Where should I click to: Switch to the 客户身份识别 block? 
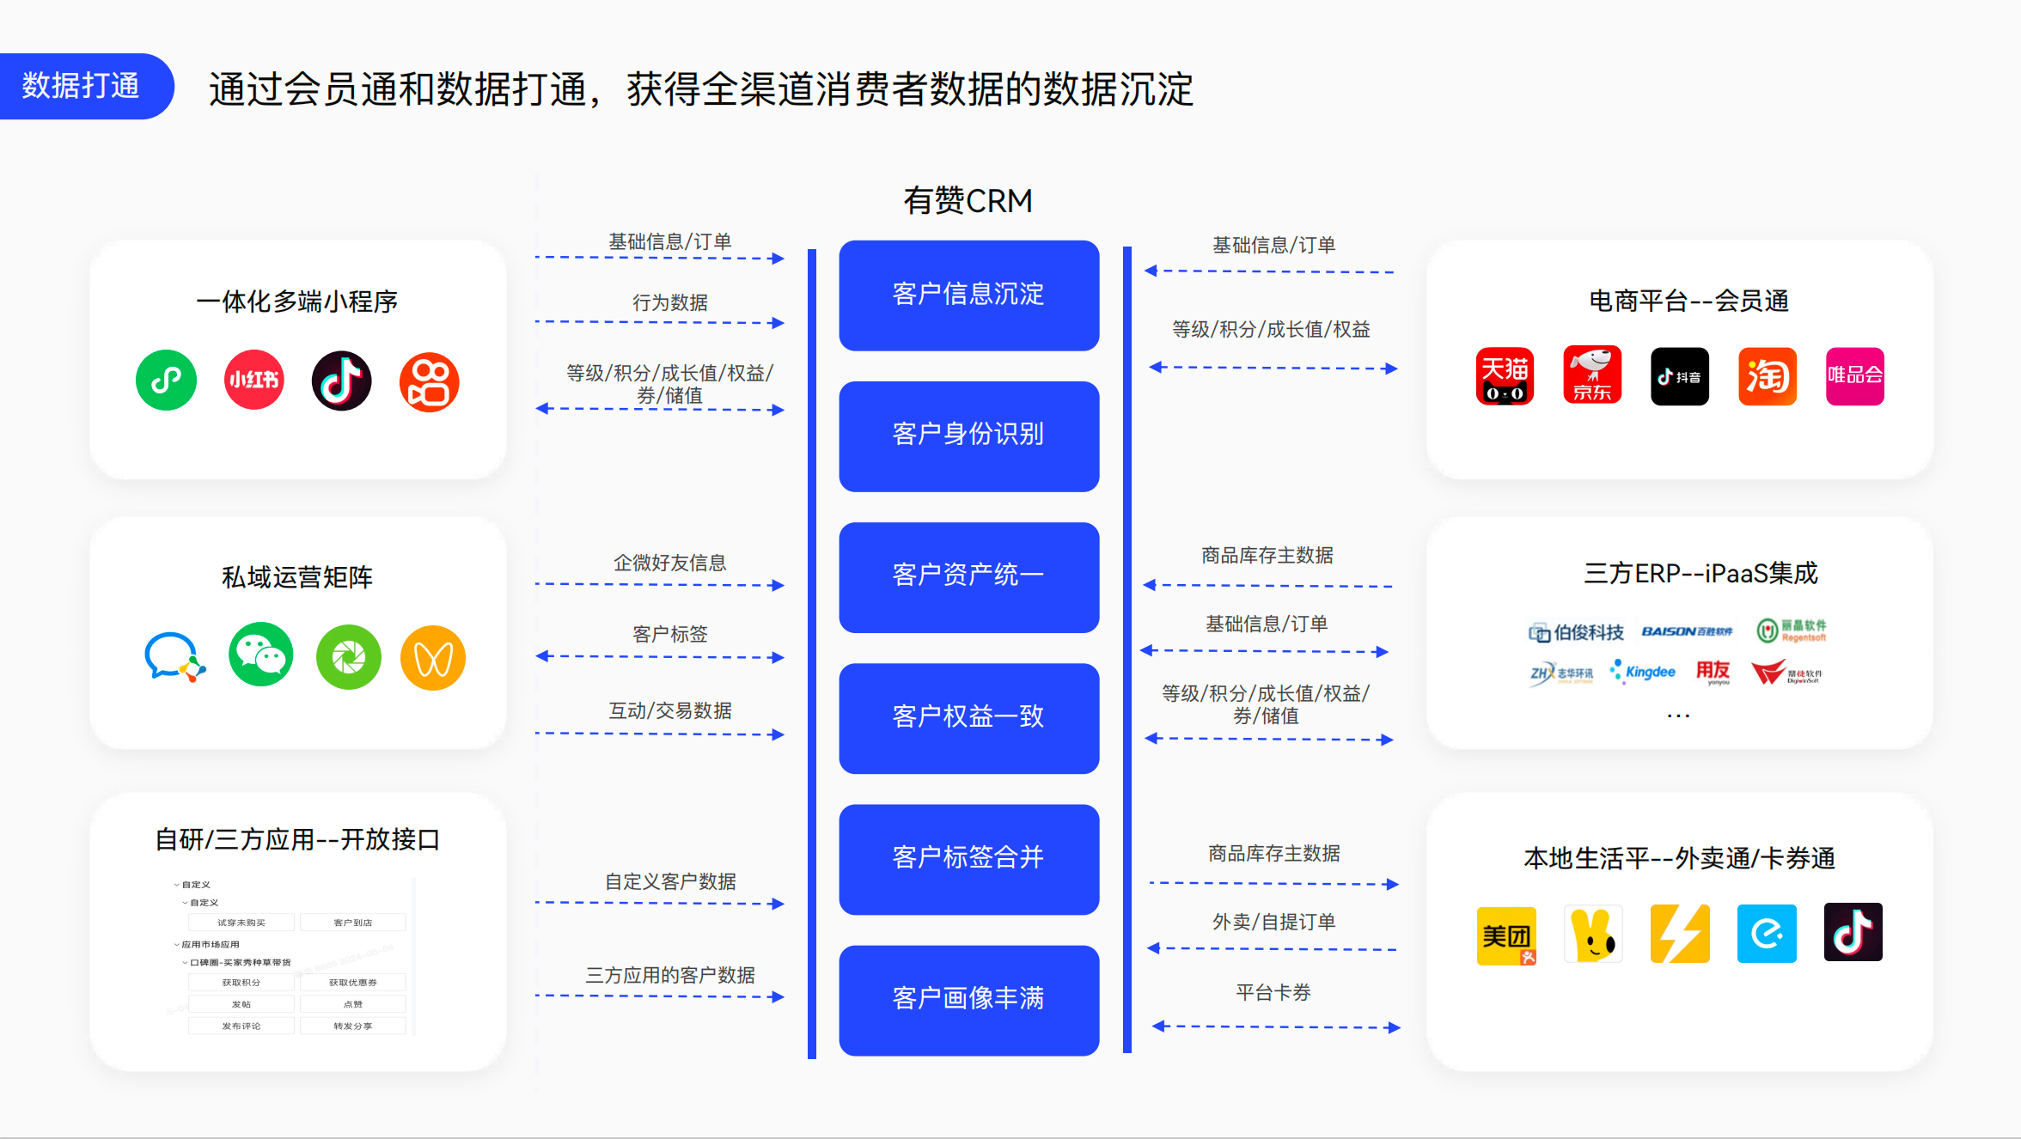[x=968, y=435]
